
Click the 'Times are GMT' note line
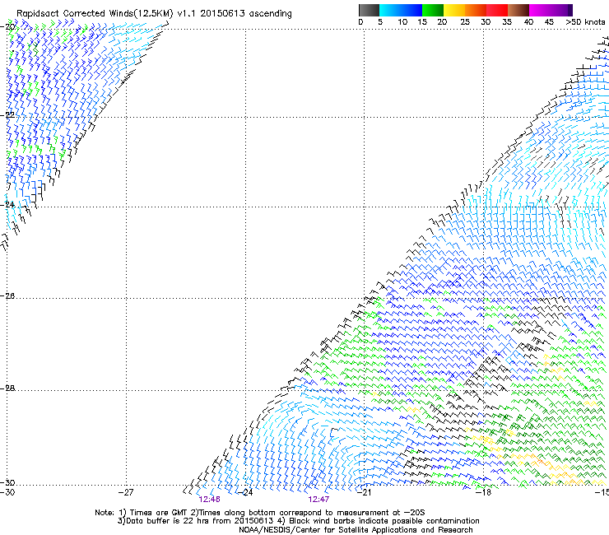pyautogui.click(x=260, y=513)
